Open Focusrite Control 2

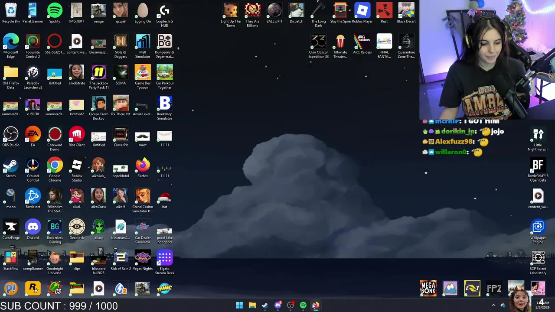pos(33,46)
